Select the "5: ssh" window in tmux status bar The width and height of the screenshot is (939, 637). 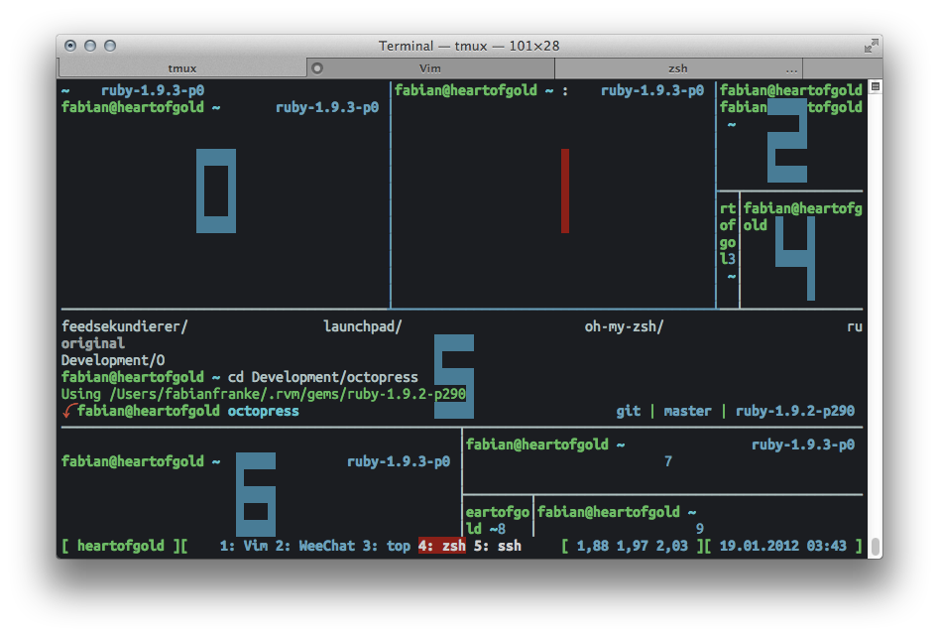pos(497,546)
